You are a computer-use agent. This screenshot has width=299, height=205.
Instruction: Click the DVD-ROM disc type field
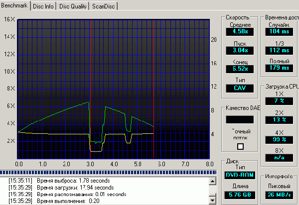(x=240, y=175)
